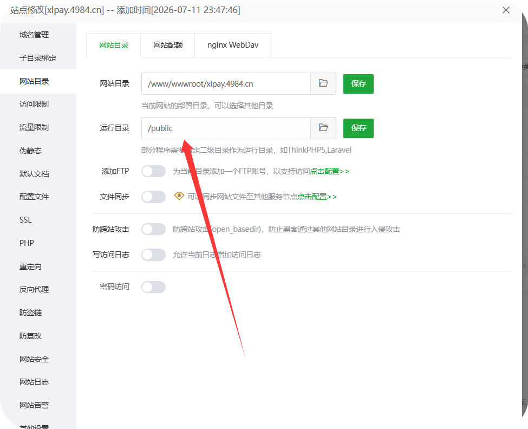
Task: Open 反向代理 sidebar item
Action: tap(34, 289)
